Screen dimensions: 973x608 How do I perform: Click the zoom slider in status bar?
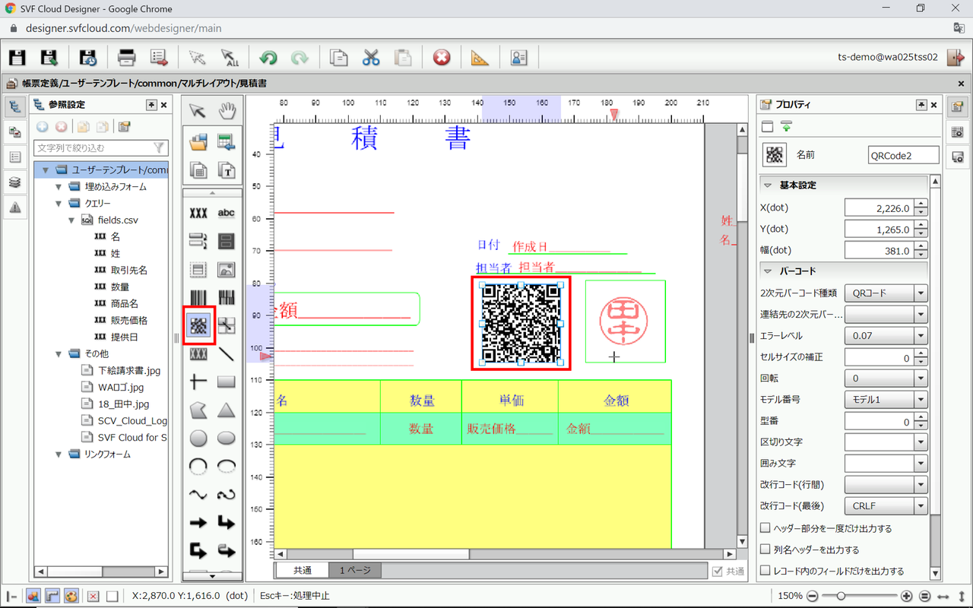click(x=840, y=596)
